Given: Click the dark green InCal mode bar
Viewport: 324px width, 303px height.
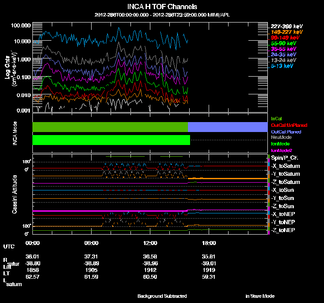Looking at the screenshot, I should [x=110, y=127].
